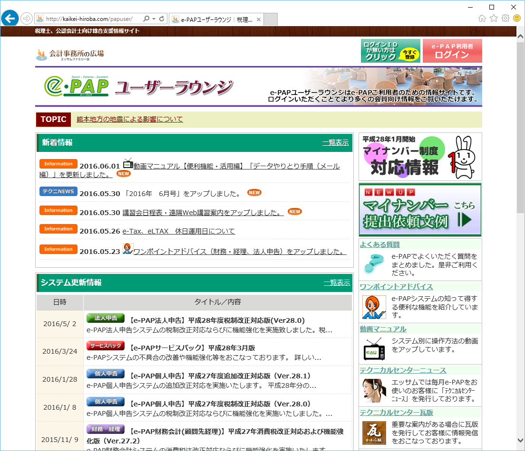
Task: Click the scrollbar up arrow
Action: point(520,36)
